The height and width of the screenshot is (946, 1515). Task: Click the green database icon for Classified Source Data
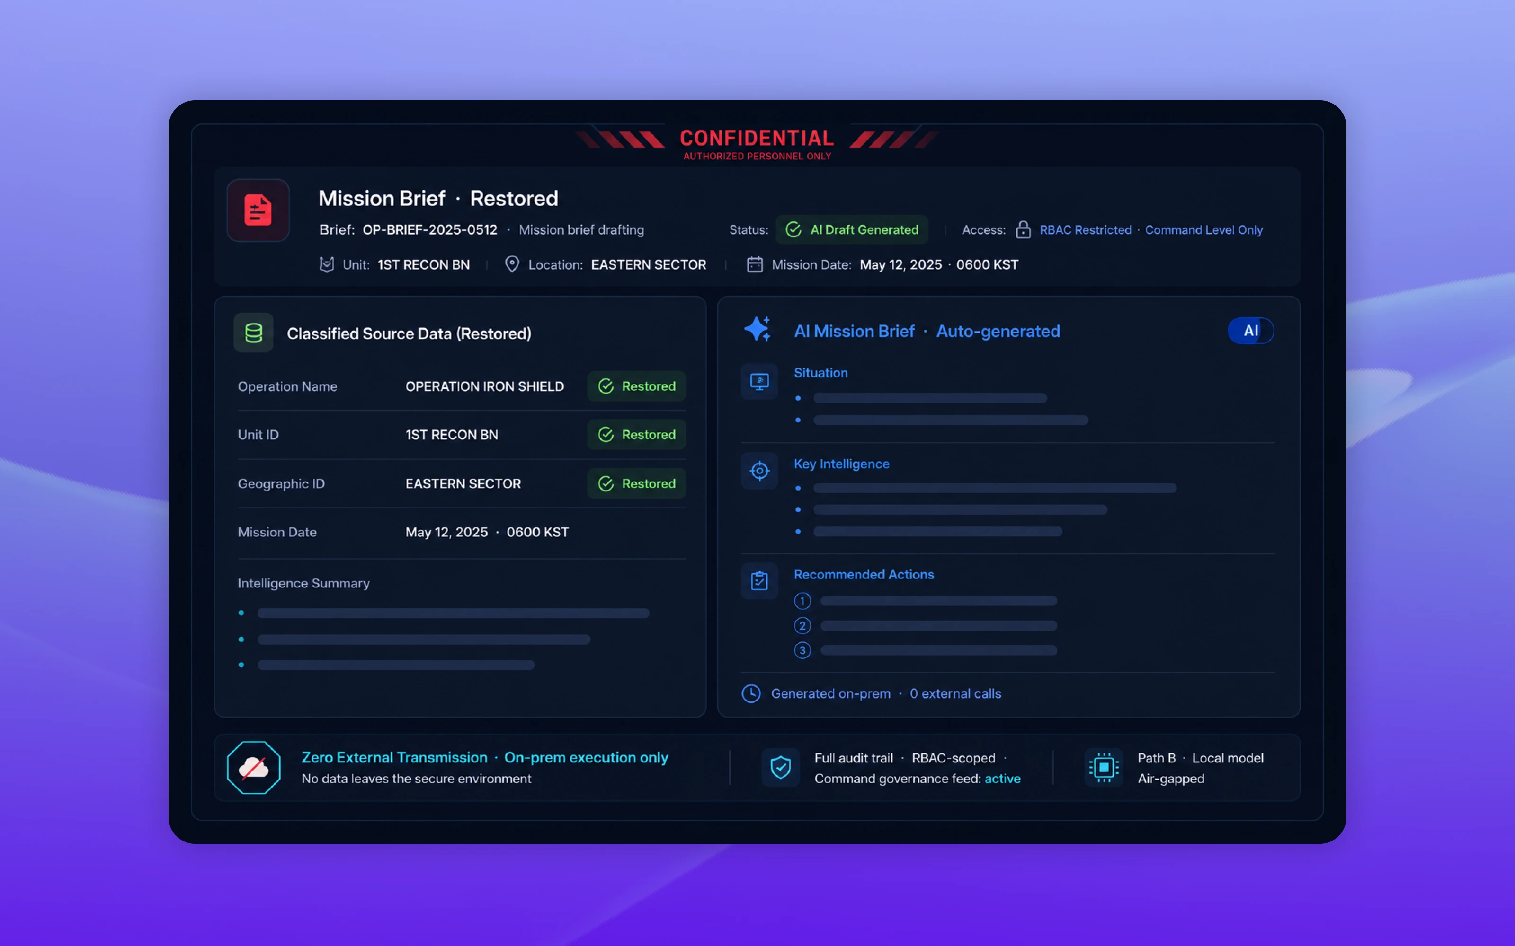254,333
